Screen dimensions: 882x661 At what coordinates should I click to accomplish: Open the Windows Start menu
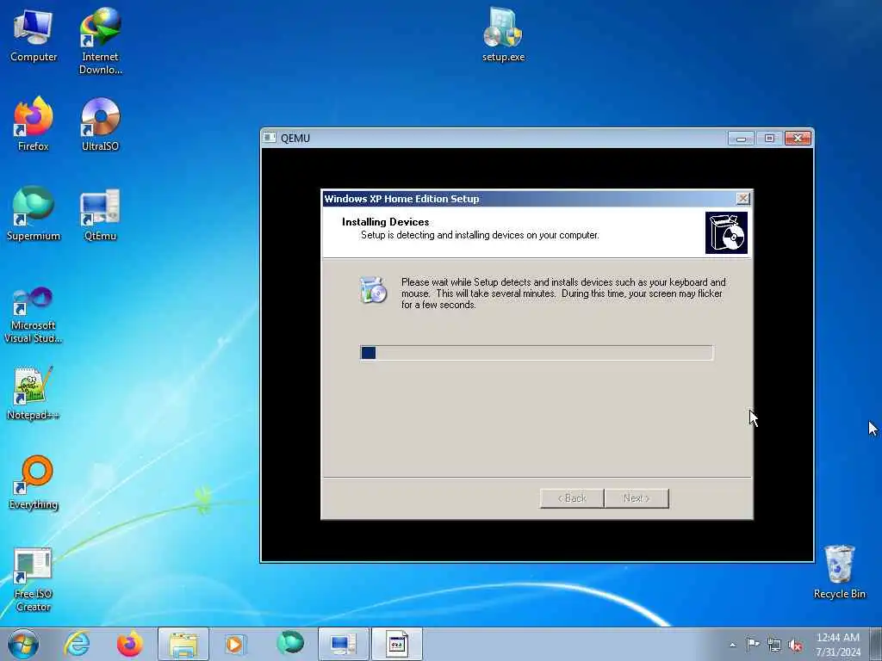click(23, 644)
